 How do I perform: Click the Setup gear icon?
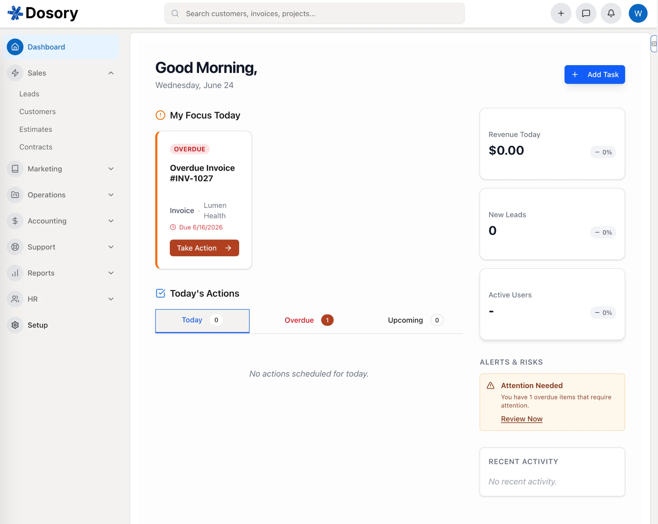pos(15,325)
